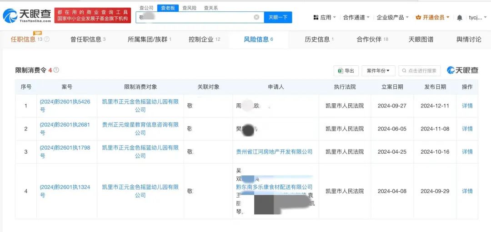
Task: Click the 立案日期 cell 2024-06-05
Action: 392,129
